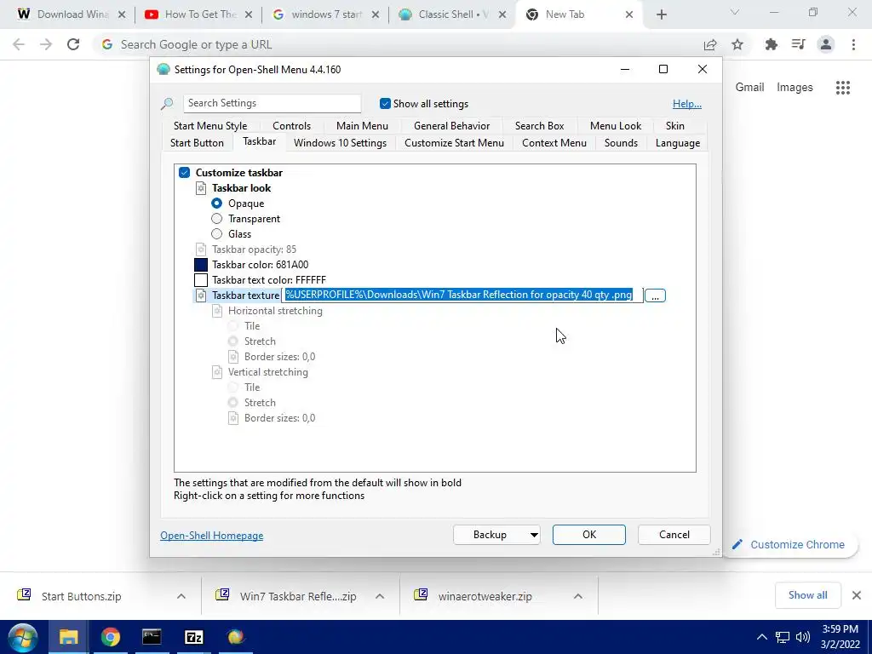Select Tile under Vertical stretching
Viewport: 872px width, 654px height.
click(233, 387)
